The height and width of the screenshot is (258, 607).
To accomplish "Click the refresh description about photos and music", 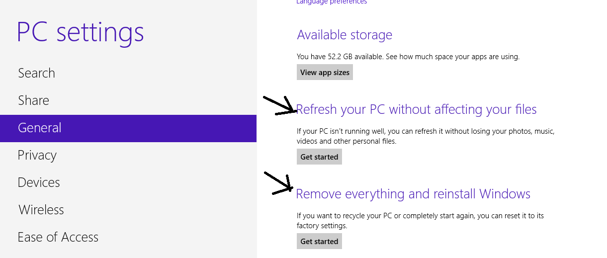I will 425,136.
